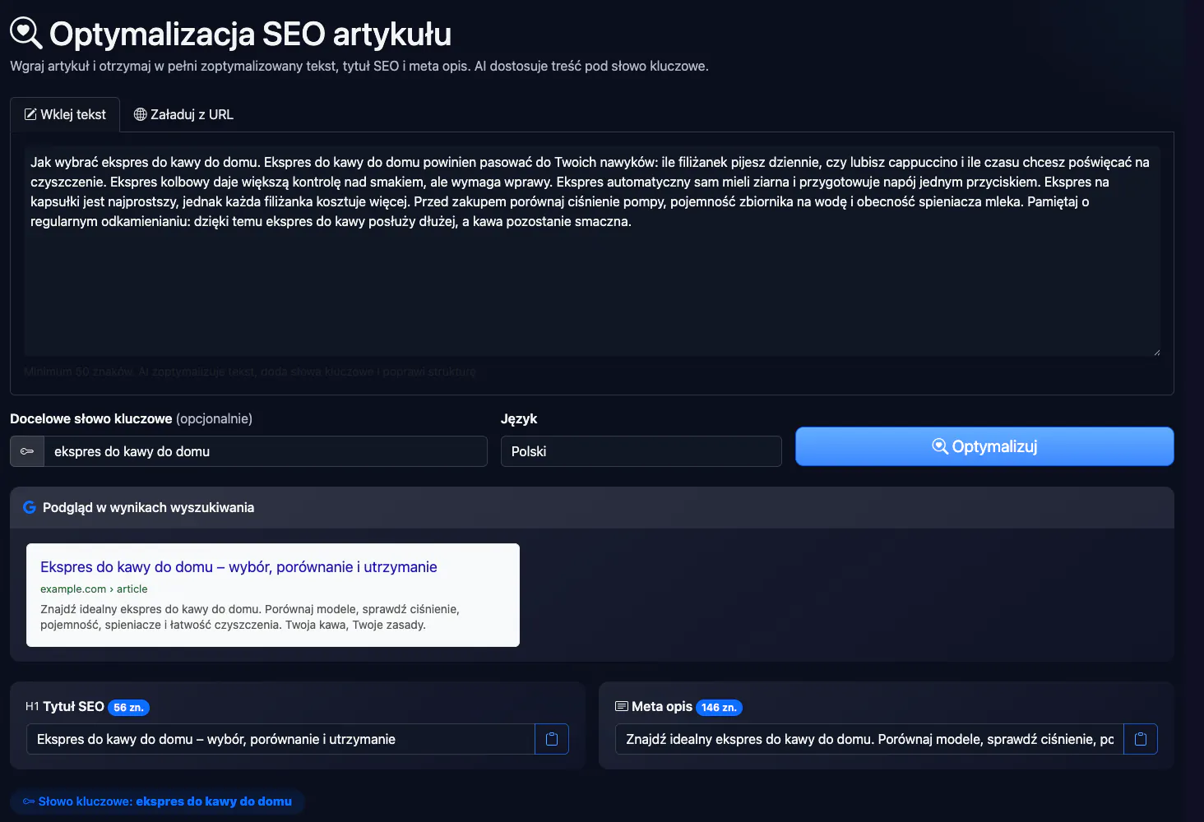Viewport: 1204px width, 822px height.
Task: Click the 146 zn. character count badge
Action: point(719,707)
